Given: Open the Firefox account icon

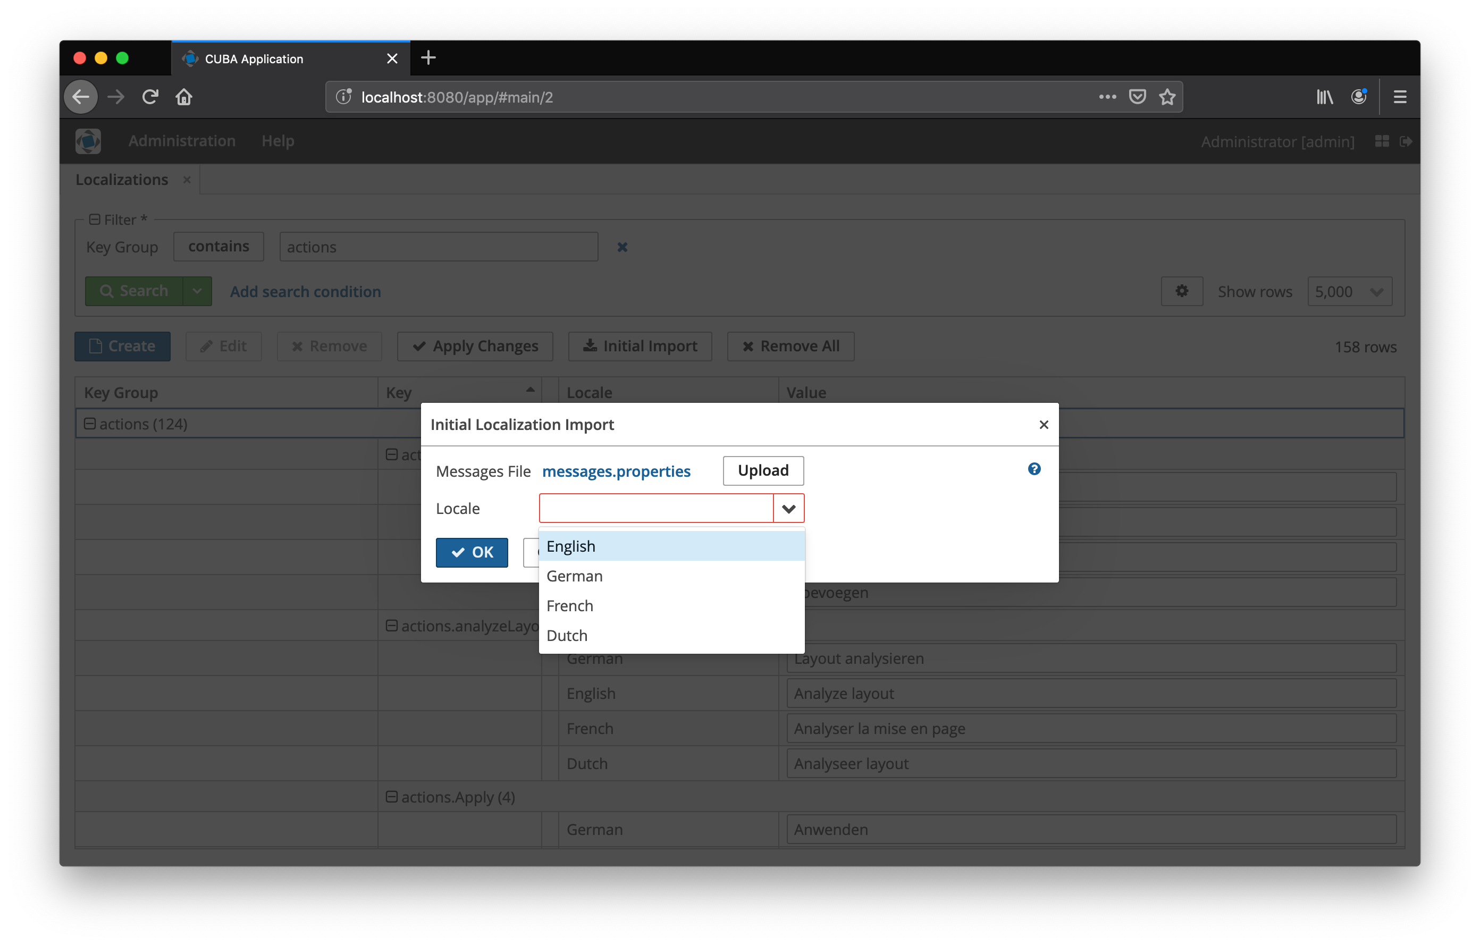Looking at the screenshot, I should point(1359,97).
